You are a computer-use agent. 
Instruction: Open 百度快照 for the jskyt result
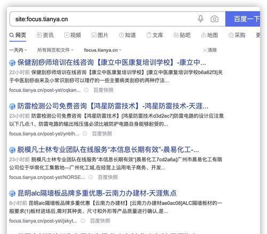click(100, 221)
